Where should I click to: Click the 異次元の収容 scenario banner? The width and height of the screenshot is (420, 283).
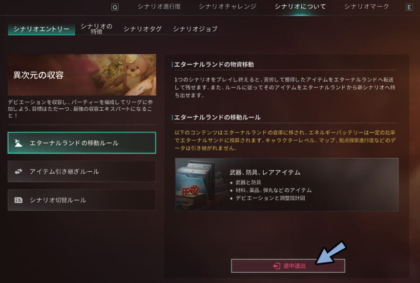click(82, 75)
